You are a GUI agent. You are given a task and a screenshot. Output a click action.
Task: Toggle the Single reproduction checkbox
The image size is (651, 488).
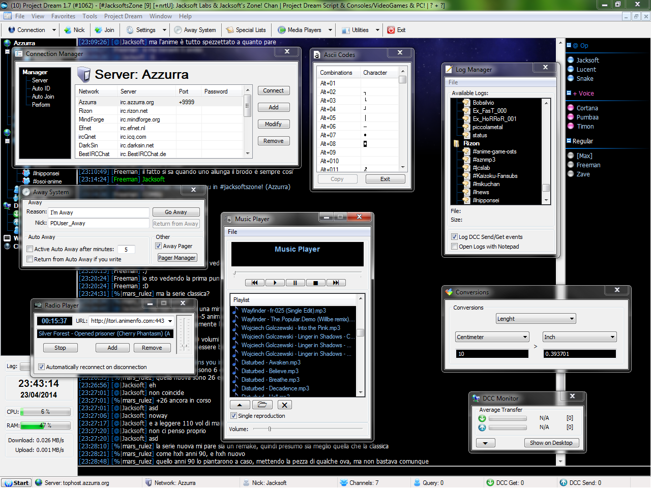point(233,416)
